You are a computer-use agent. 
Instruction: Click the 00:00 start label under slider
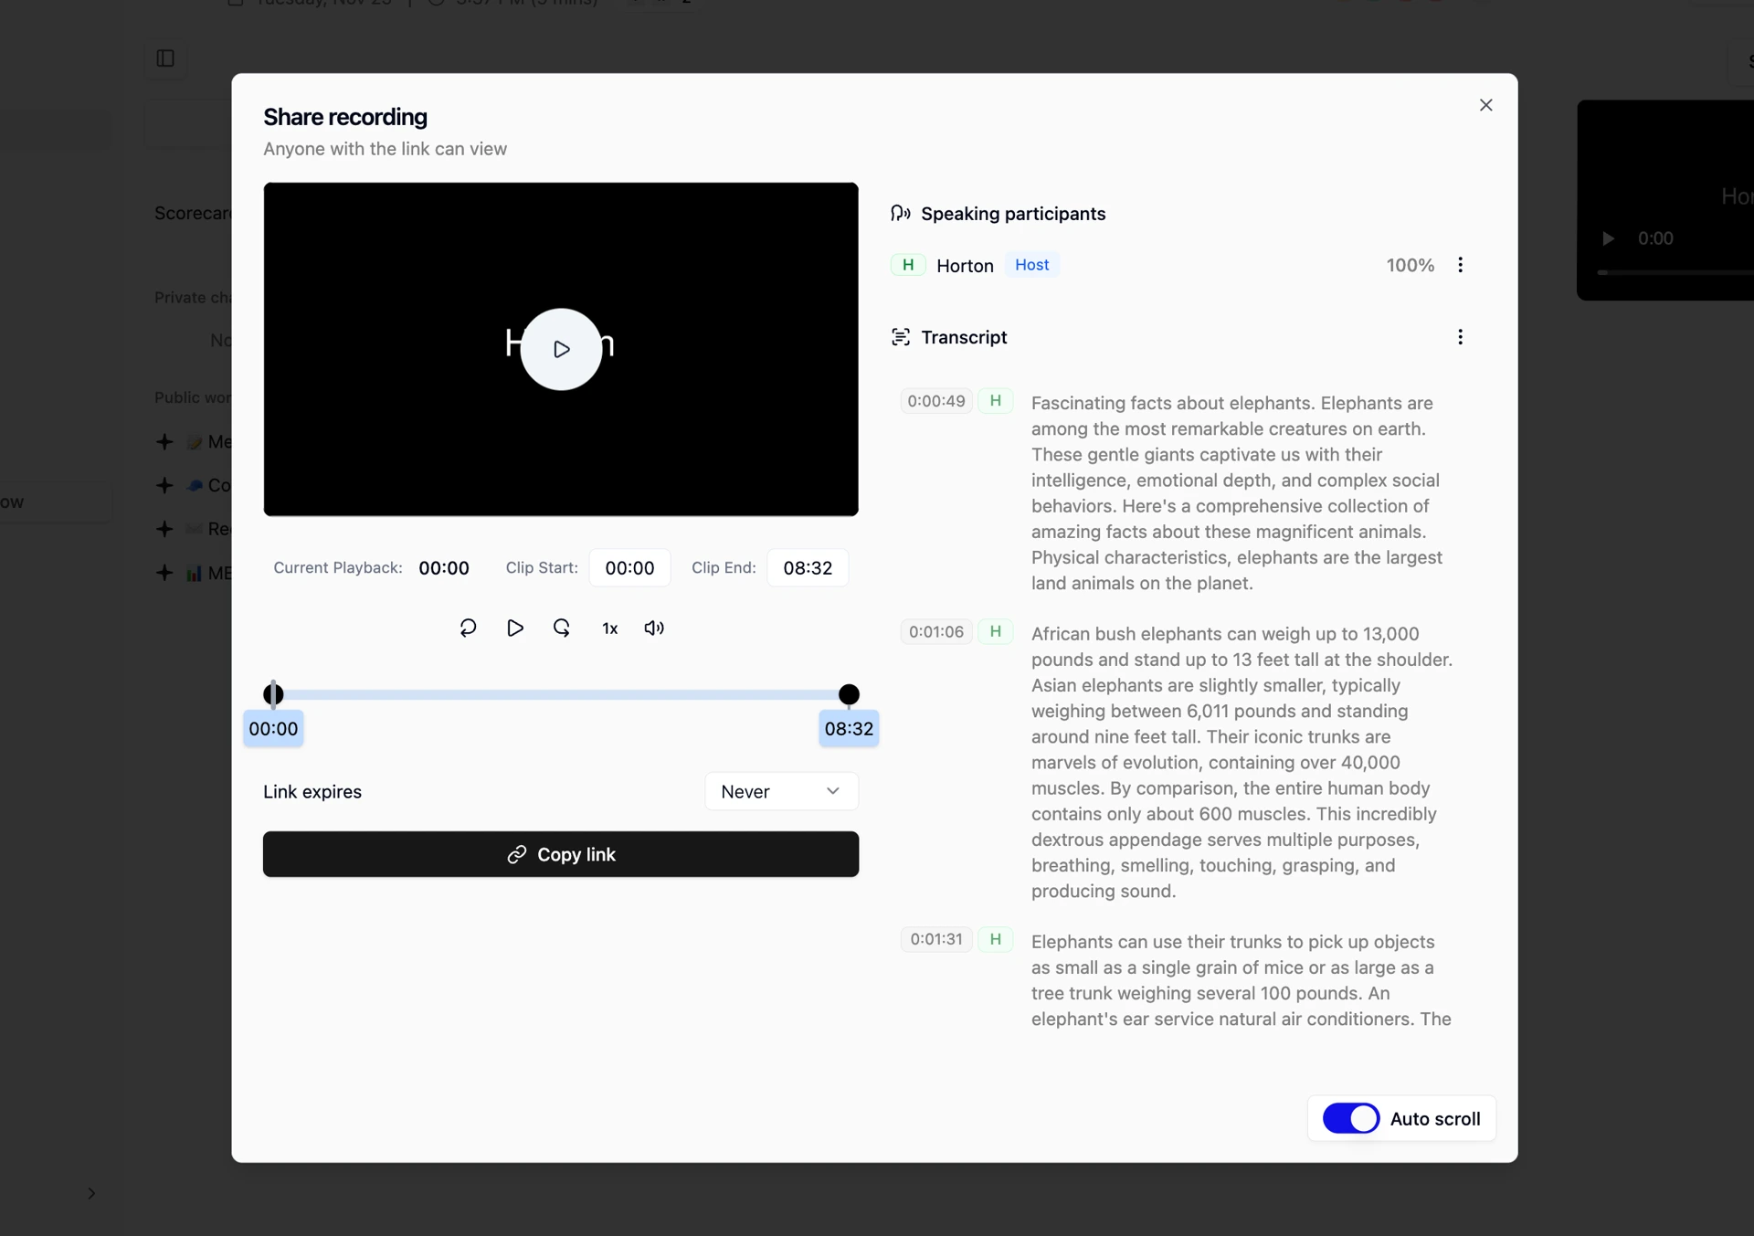tap(273, 729)
